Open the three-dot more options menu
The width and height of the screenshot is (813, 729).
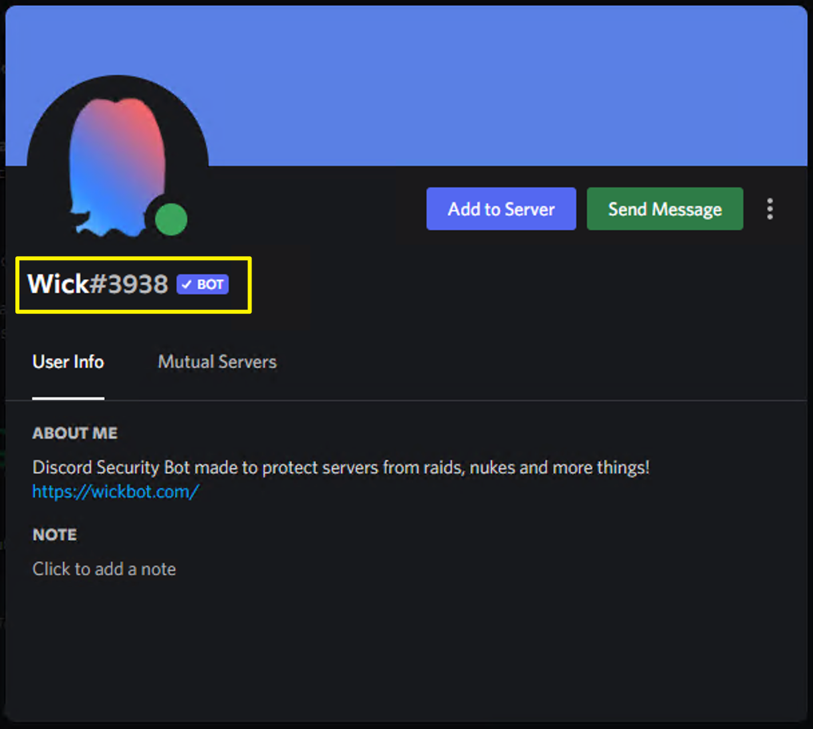(x=770, y=209)
